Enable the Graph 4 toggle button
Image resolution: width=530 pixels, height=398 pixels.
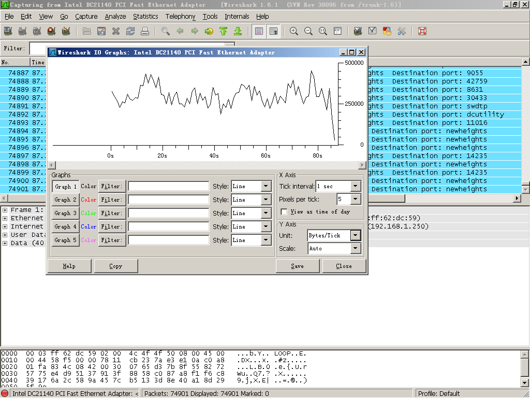(x=66, y=227)
